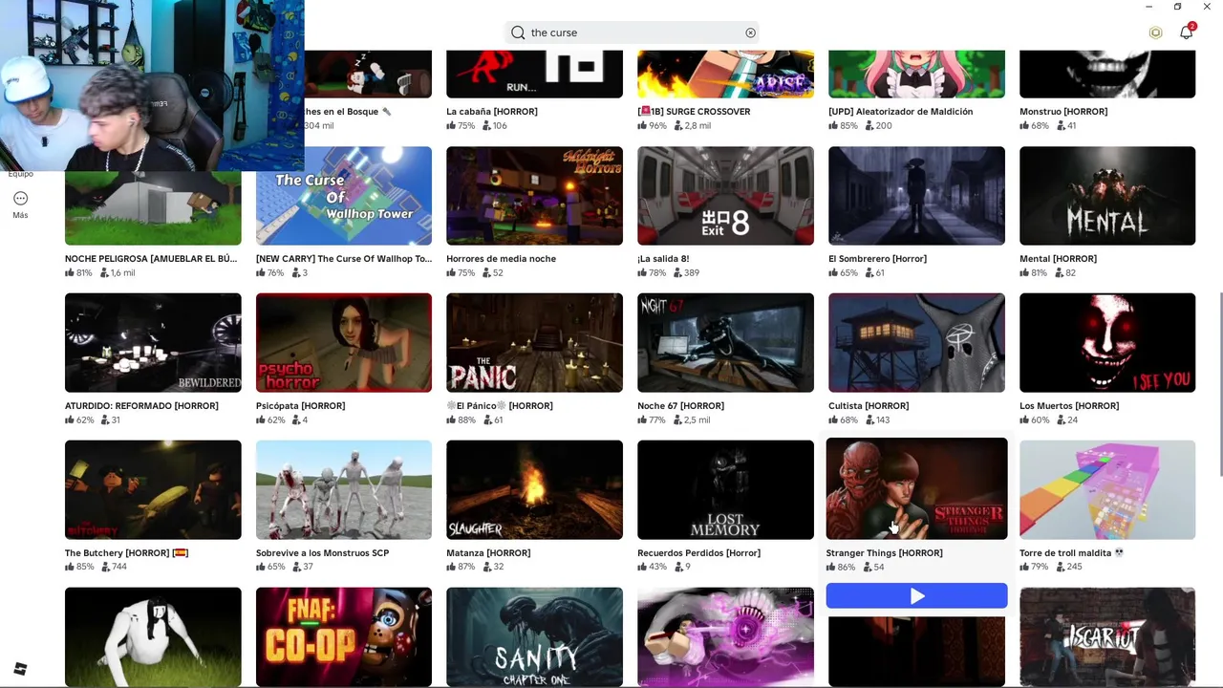This screenshot has height=688, width=1223.
Task: Click the thumbs-up icon under Stranger Things
Action: tap(831, 567)
